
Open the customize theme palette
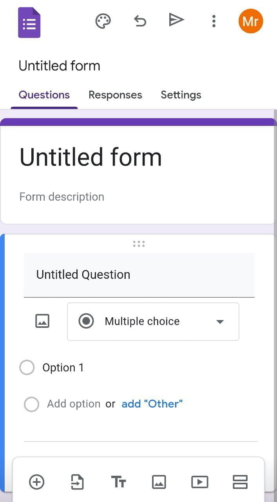point(103,21)
